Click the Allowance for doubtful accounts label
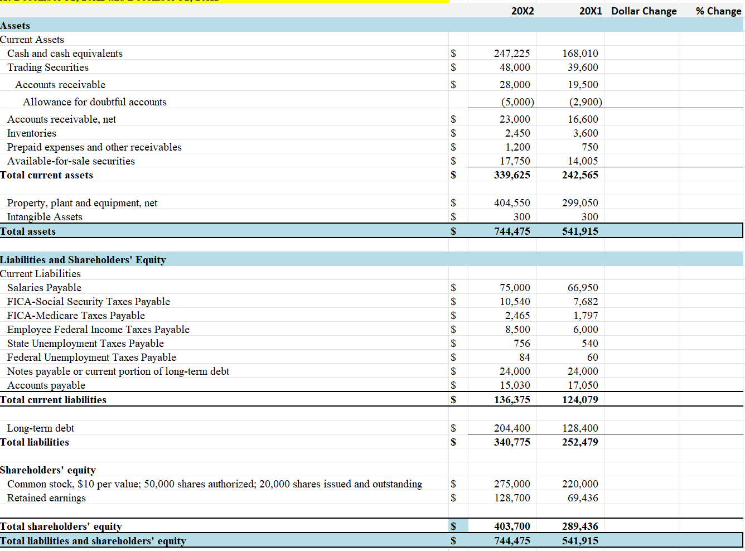This screenshot has width=745, height=551. 94,102
